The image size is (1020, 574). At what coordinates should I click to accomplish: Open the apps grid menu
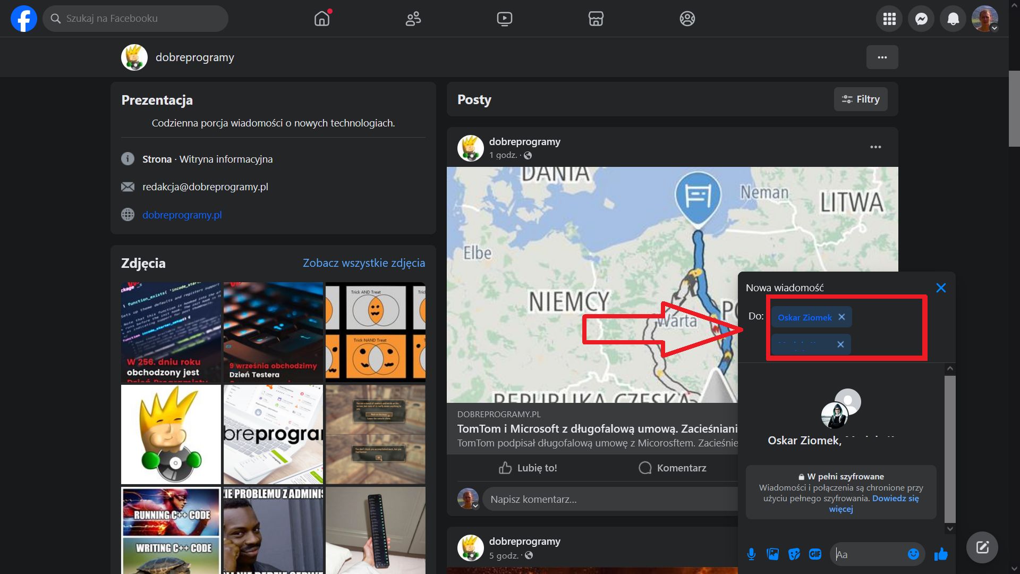pos(889,18)
